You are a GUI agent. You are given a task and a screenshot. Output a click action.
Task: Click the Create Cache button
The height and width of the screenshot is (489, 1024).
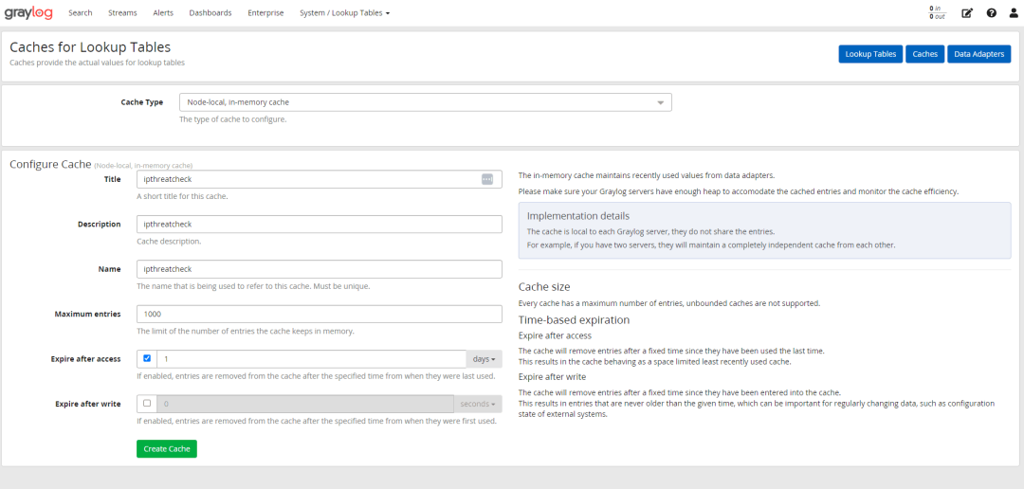(x=167, y=448)
